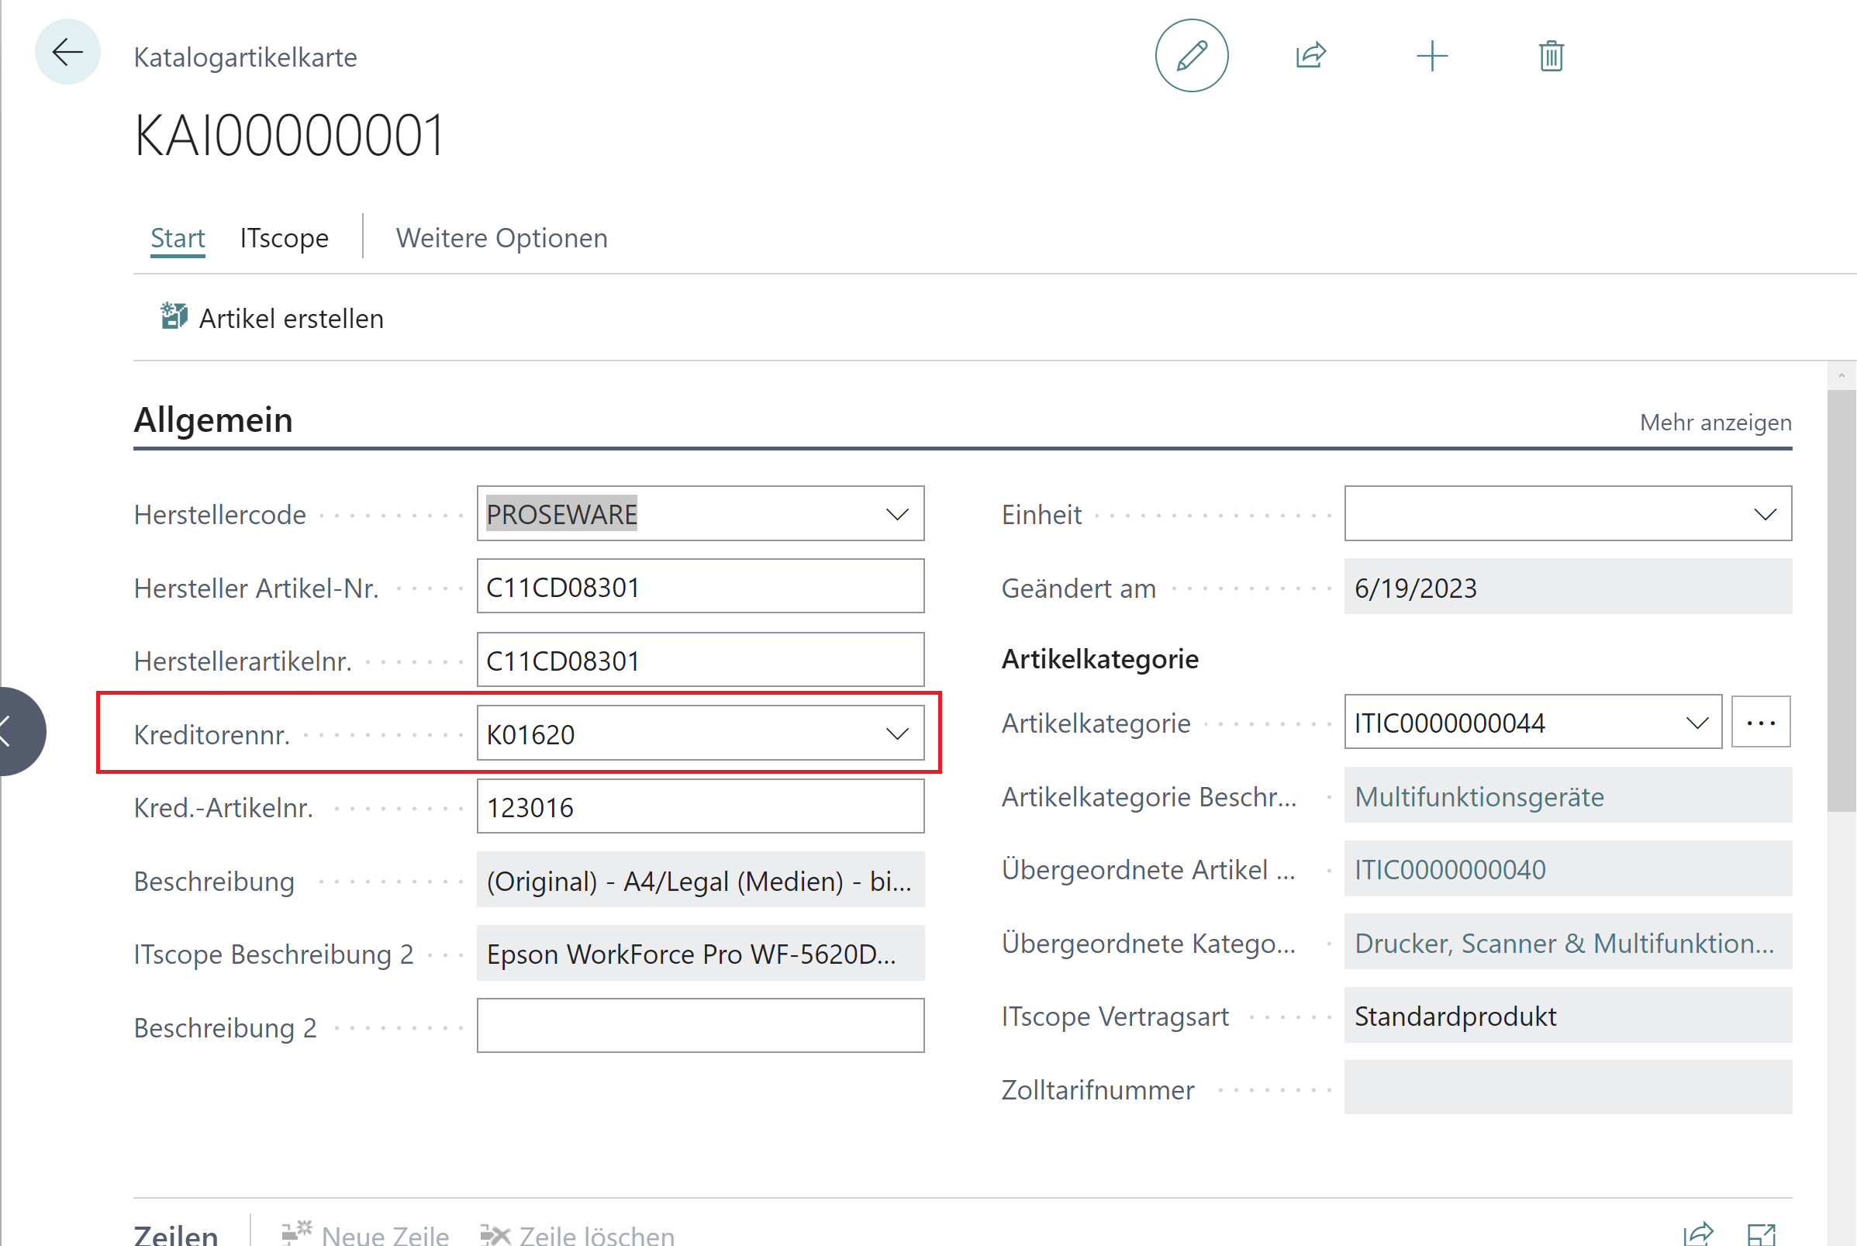Click the pencil edit icon
This screenshot has height=1246, width=1857.
coord(1190,56)
